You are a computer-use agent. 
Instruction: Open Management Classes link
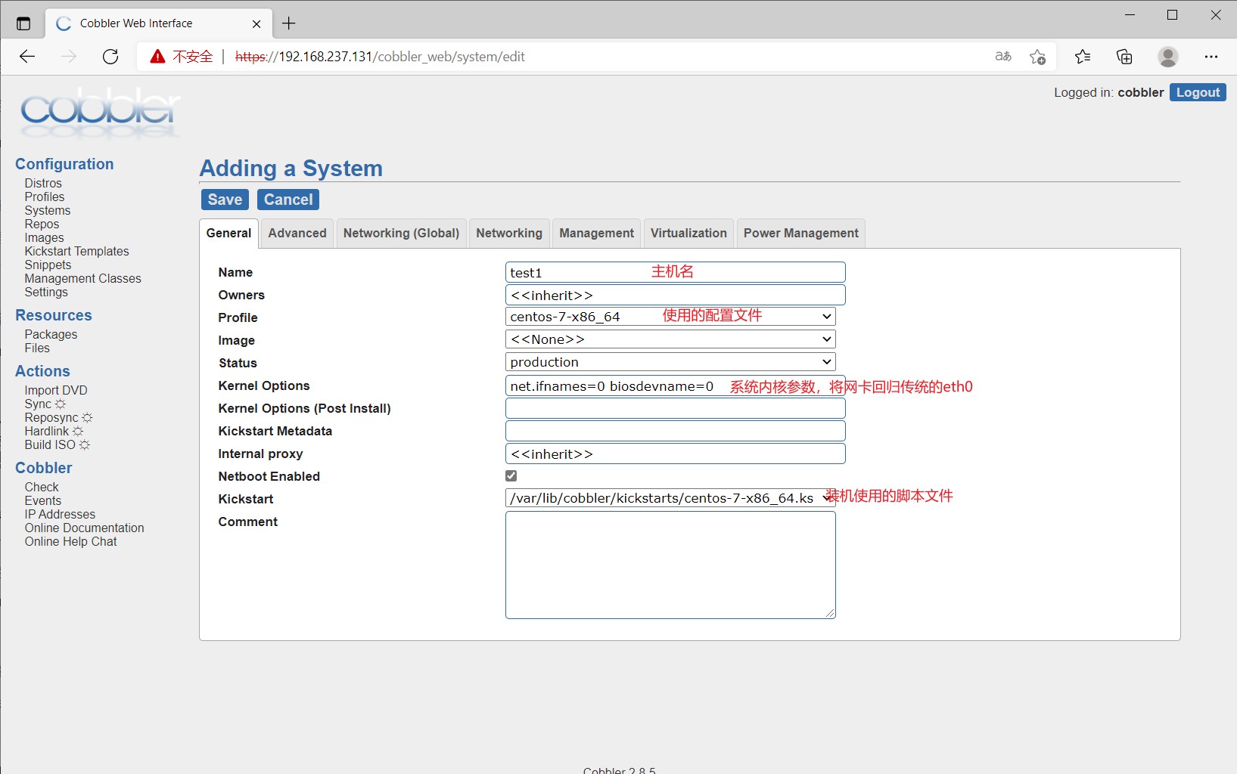tap(82, 279)
